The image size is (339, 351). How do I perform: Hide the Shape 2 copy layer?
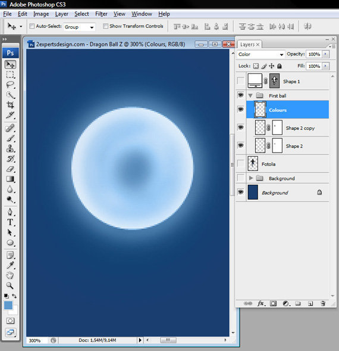240,128
